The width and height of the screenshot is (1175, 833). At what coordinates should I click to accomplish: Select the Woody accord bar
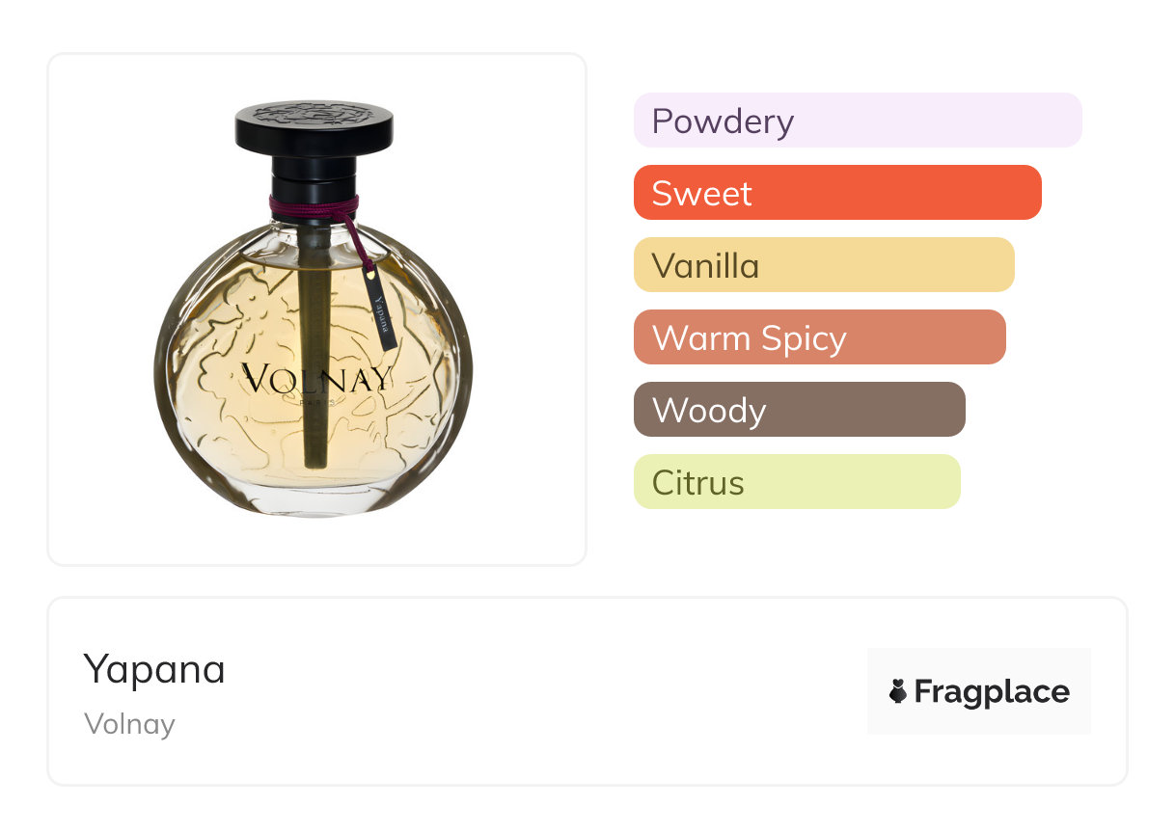pos(799,410)
